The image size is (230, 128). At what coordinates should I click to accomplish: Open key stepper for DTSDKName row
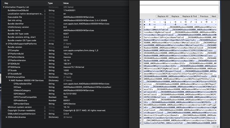[x=45, y=67]
